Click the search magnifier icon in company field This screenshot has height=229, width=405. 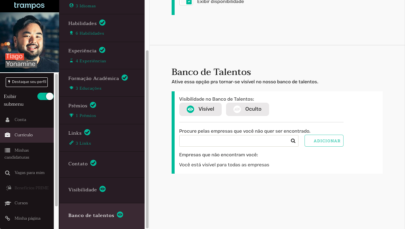[x=293, y=141]
